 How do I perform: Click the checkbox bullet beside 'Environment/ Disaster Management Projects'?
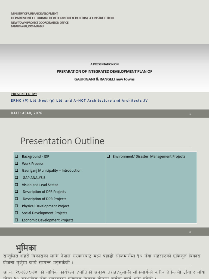tap(108, 156)
